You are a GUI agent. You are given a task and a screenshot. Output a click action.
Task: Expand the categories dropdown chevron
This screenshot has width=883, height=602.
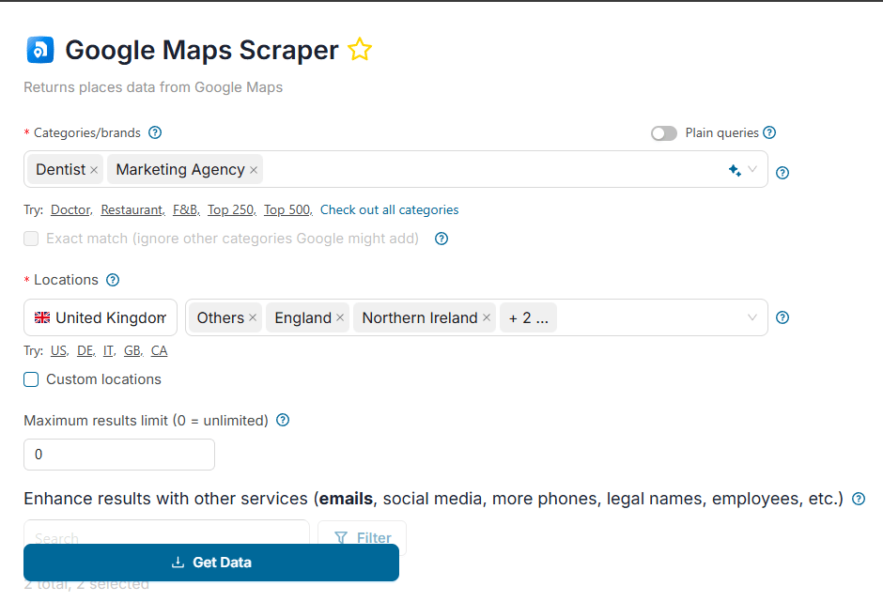tap(752, 169)
